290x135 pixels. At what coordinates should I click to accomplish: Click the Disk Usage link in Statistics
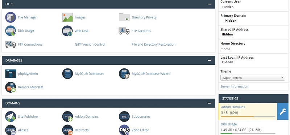coord(229,124)
